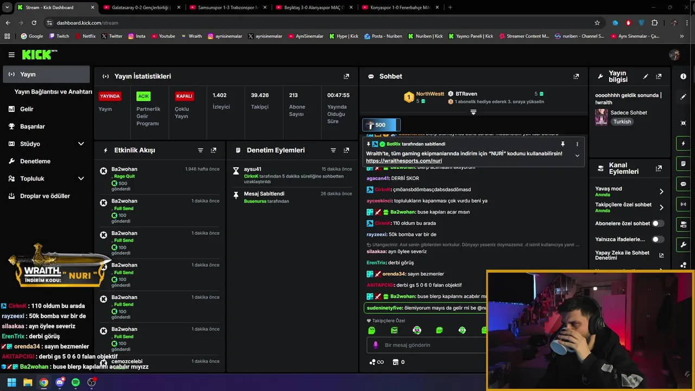The width and height of the screenshot is (695, 391).
Task: Pop out the Denetim Eylemleri panel
Action: 346,150
